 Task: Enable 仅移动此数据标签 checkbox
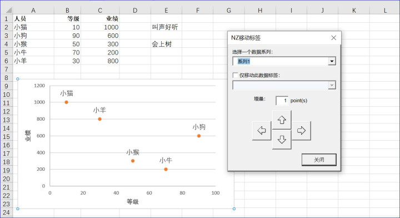click(x=235, y=75)
